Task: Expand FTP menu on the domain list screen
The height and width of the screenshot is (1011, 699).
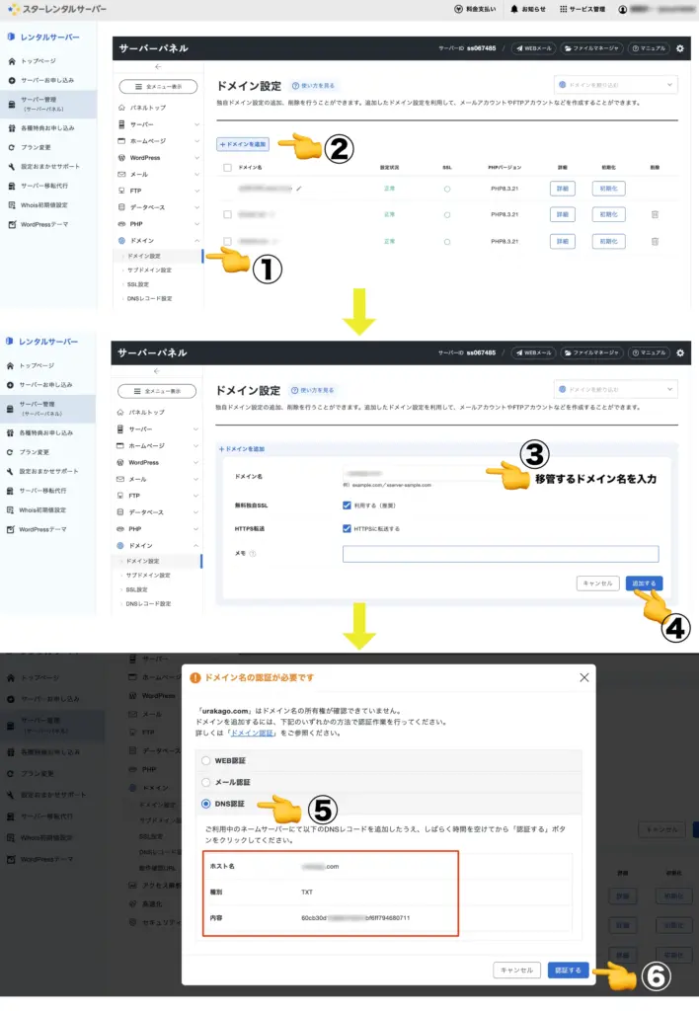Action: (x=158, y=191)
